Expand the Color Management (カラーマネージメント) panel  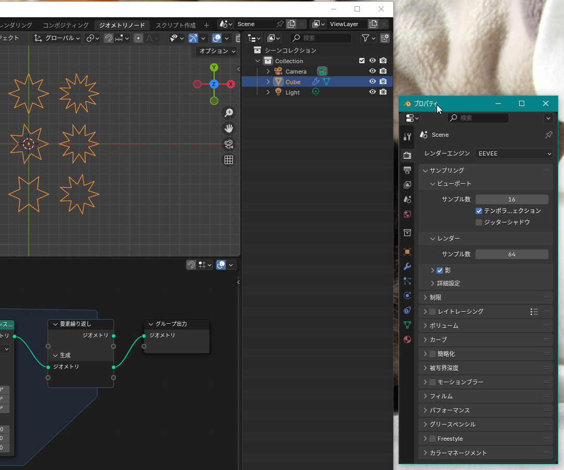click(x=459, y=453)
